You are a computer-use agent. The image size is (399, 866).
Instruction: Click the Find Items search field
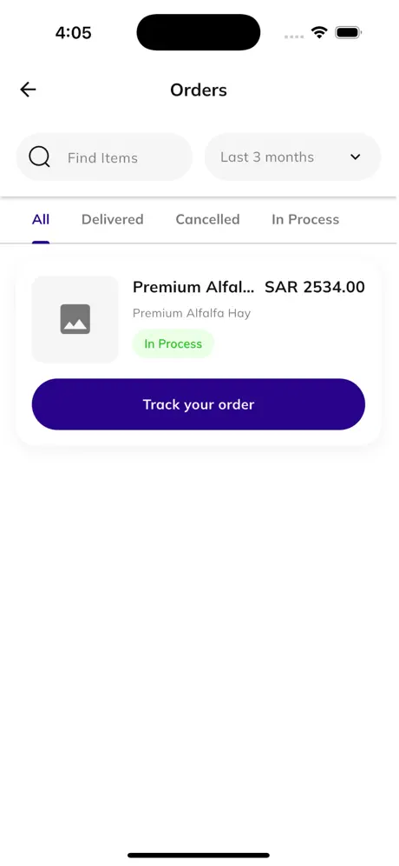[x=104, y=157]
